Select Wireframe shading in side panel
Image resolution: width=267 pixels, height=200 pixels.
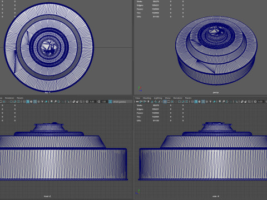pos(192,102)
